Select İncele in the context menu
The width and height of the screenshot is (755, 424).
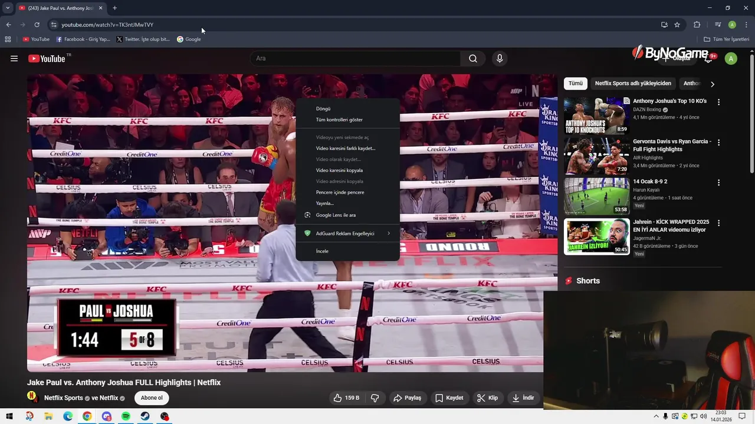coord(347,251)
